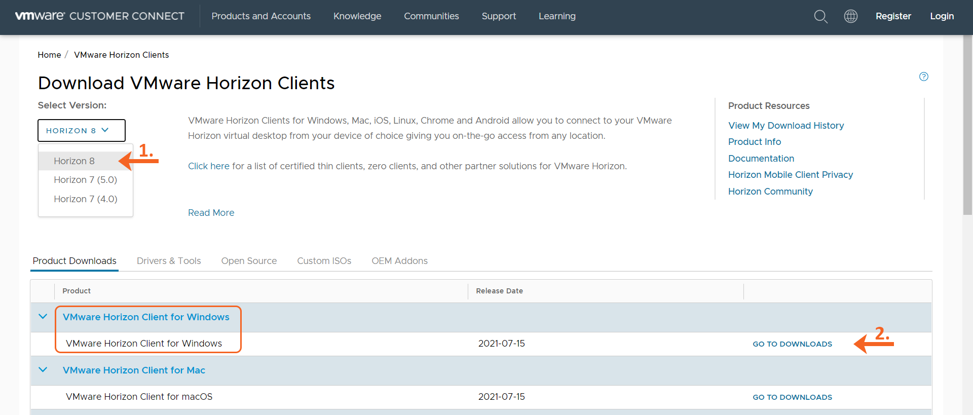Open the Support menu
The height and width of the screenshot is (415, 973).
pos(499,16)
